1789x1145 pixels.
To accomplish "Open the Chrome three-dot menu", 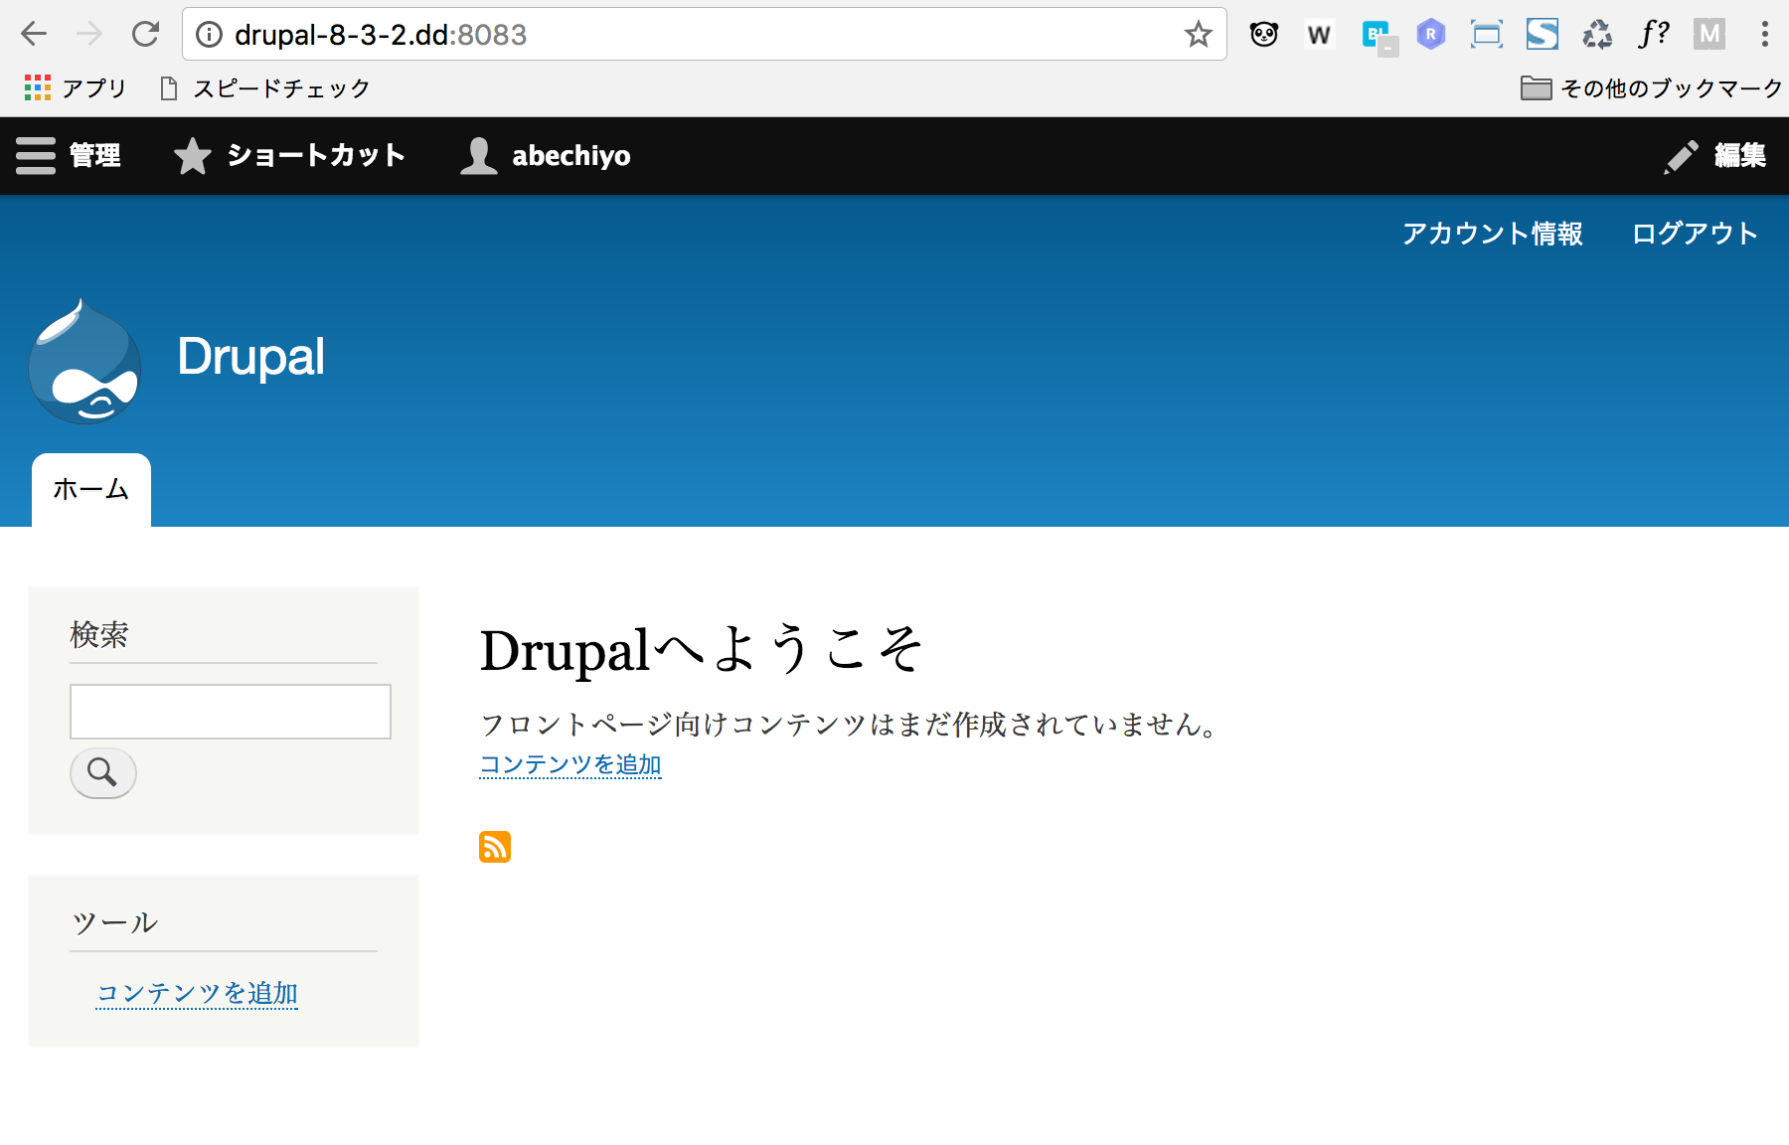I will click(x=1764, y=35).
